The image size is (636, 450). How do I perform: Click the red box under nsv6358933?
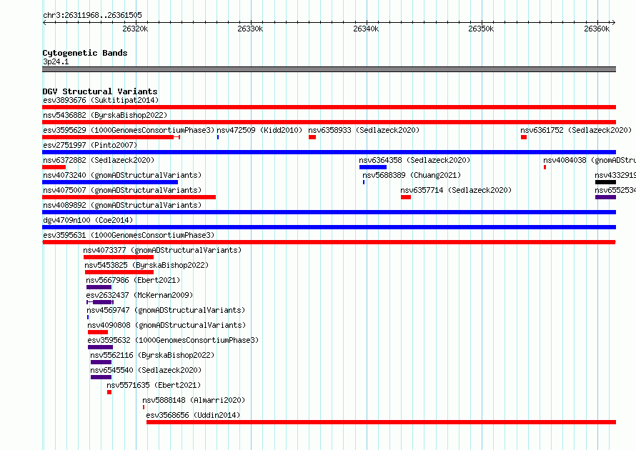tap(312, 137)
